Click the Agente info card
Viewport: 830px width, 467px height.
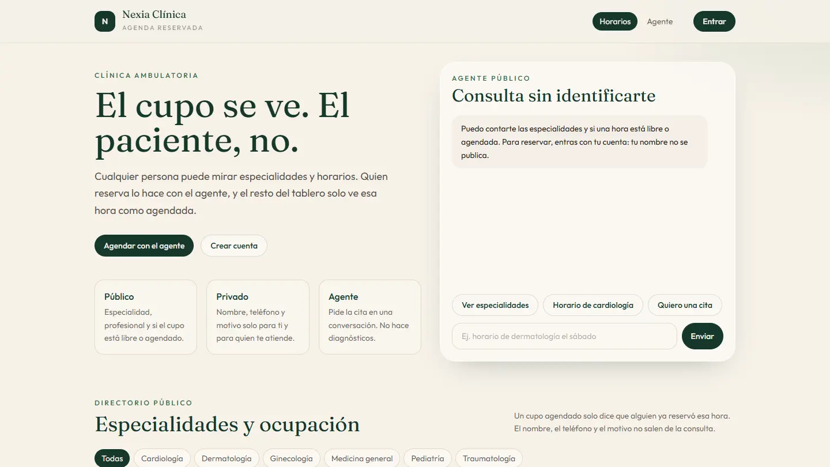(370, 317)
